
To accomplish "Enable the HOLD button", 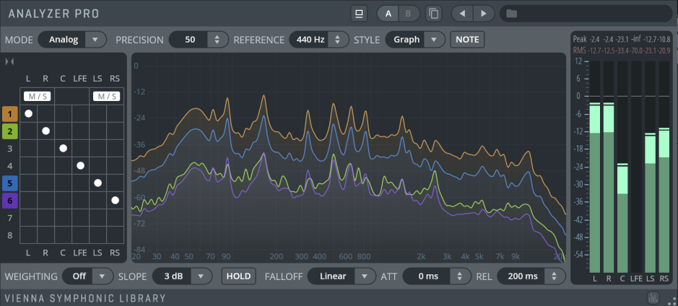I will tap(239, 276).
